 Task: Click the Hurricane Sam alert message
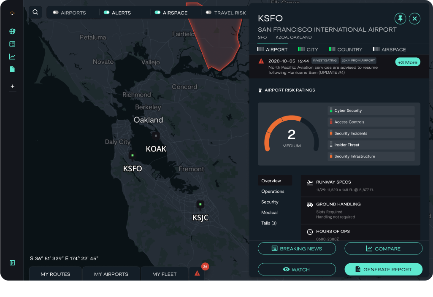tap(323, 70)
